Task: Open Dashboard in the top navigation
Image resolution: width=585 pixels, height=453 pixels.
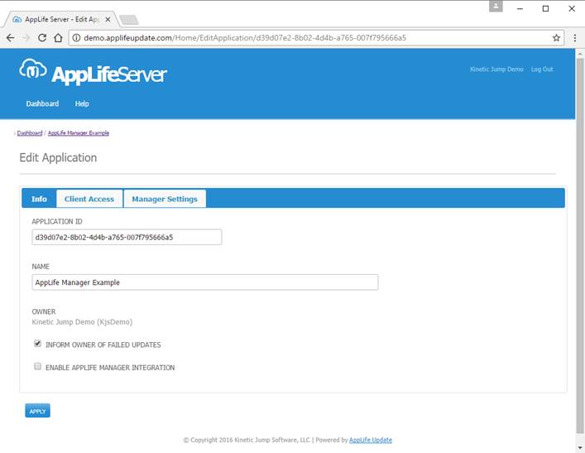Action: point(42,104)
